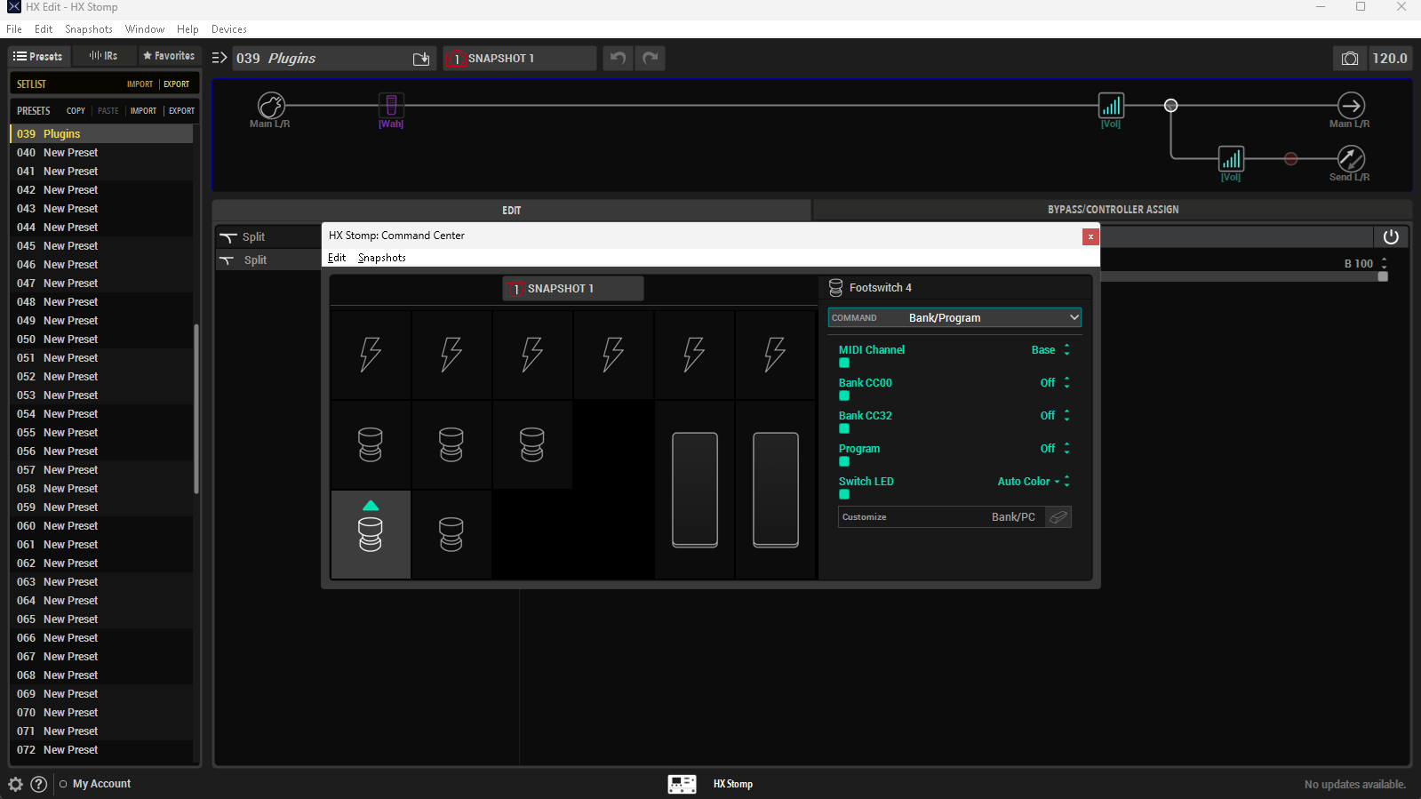Click the camera snapshot icon
Image resolution: width=1421 pixels, height=799 pixels.
click(x=1349, y=59)
